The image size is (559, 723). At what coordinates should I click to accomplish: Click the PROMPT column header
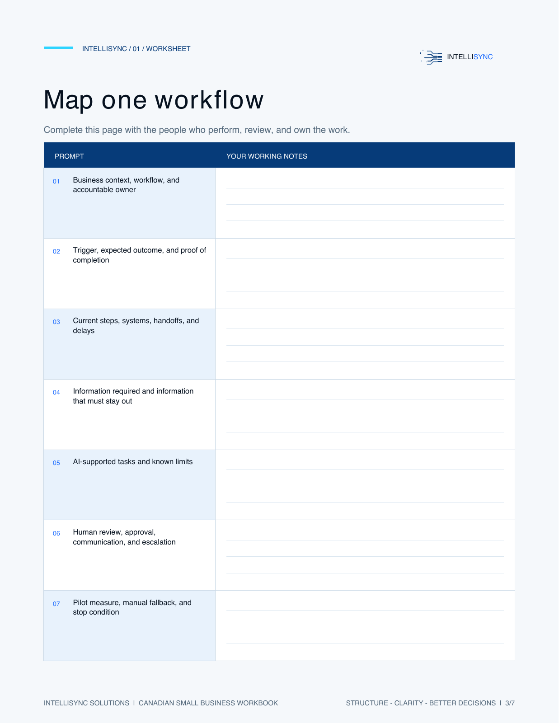(69, 156)
